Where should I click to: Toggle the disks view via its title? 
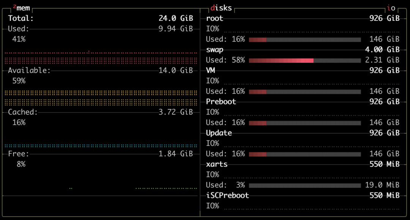click(221, 8)
